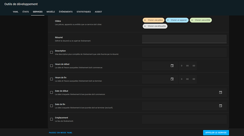This screenshot has height=136, width=244.
Task: Open the Statistiques tab
Action: pyautogui.click(x=83, y=12)
